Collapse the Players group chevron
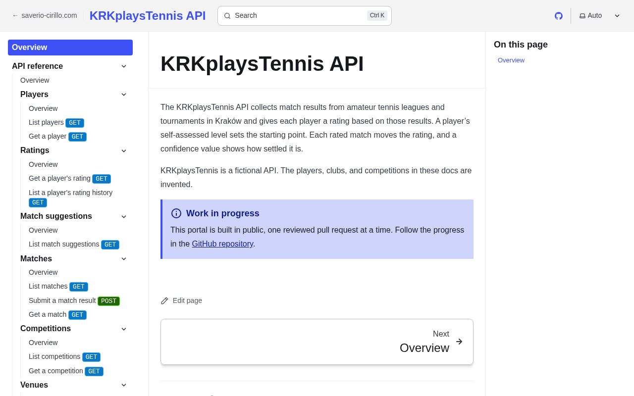634x396 pixels. point(124,95)
